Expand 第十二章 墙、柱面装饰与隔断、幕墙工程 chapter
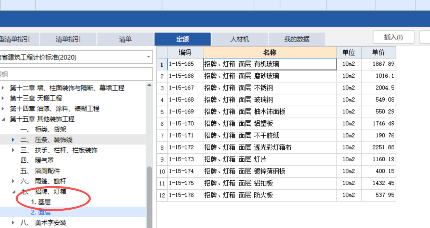 pos(3,88)
